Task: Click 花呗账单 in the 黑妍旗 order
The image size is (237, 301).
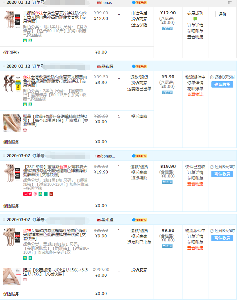Action: click(x=195, y=242)
